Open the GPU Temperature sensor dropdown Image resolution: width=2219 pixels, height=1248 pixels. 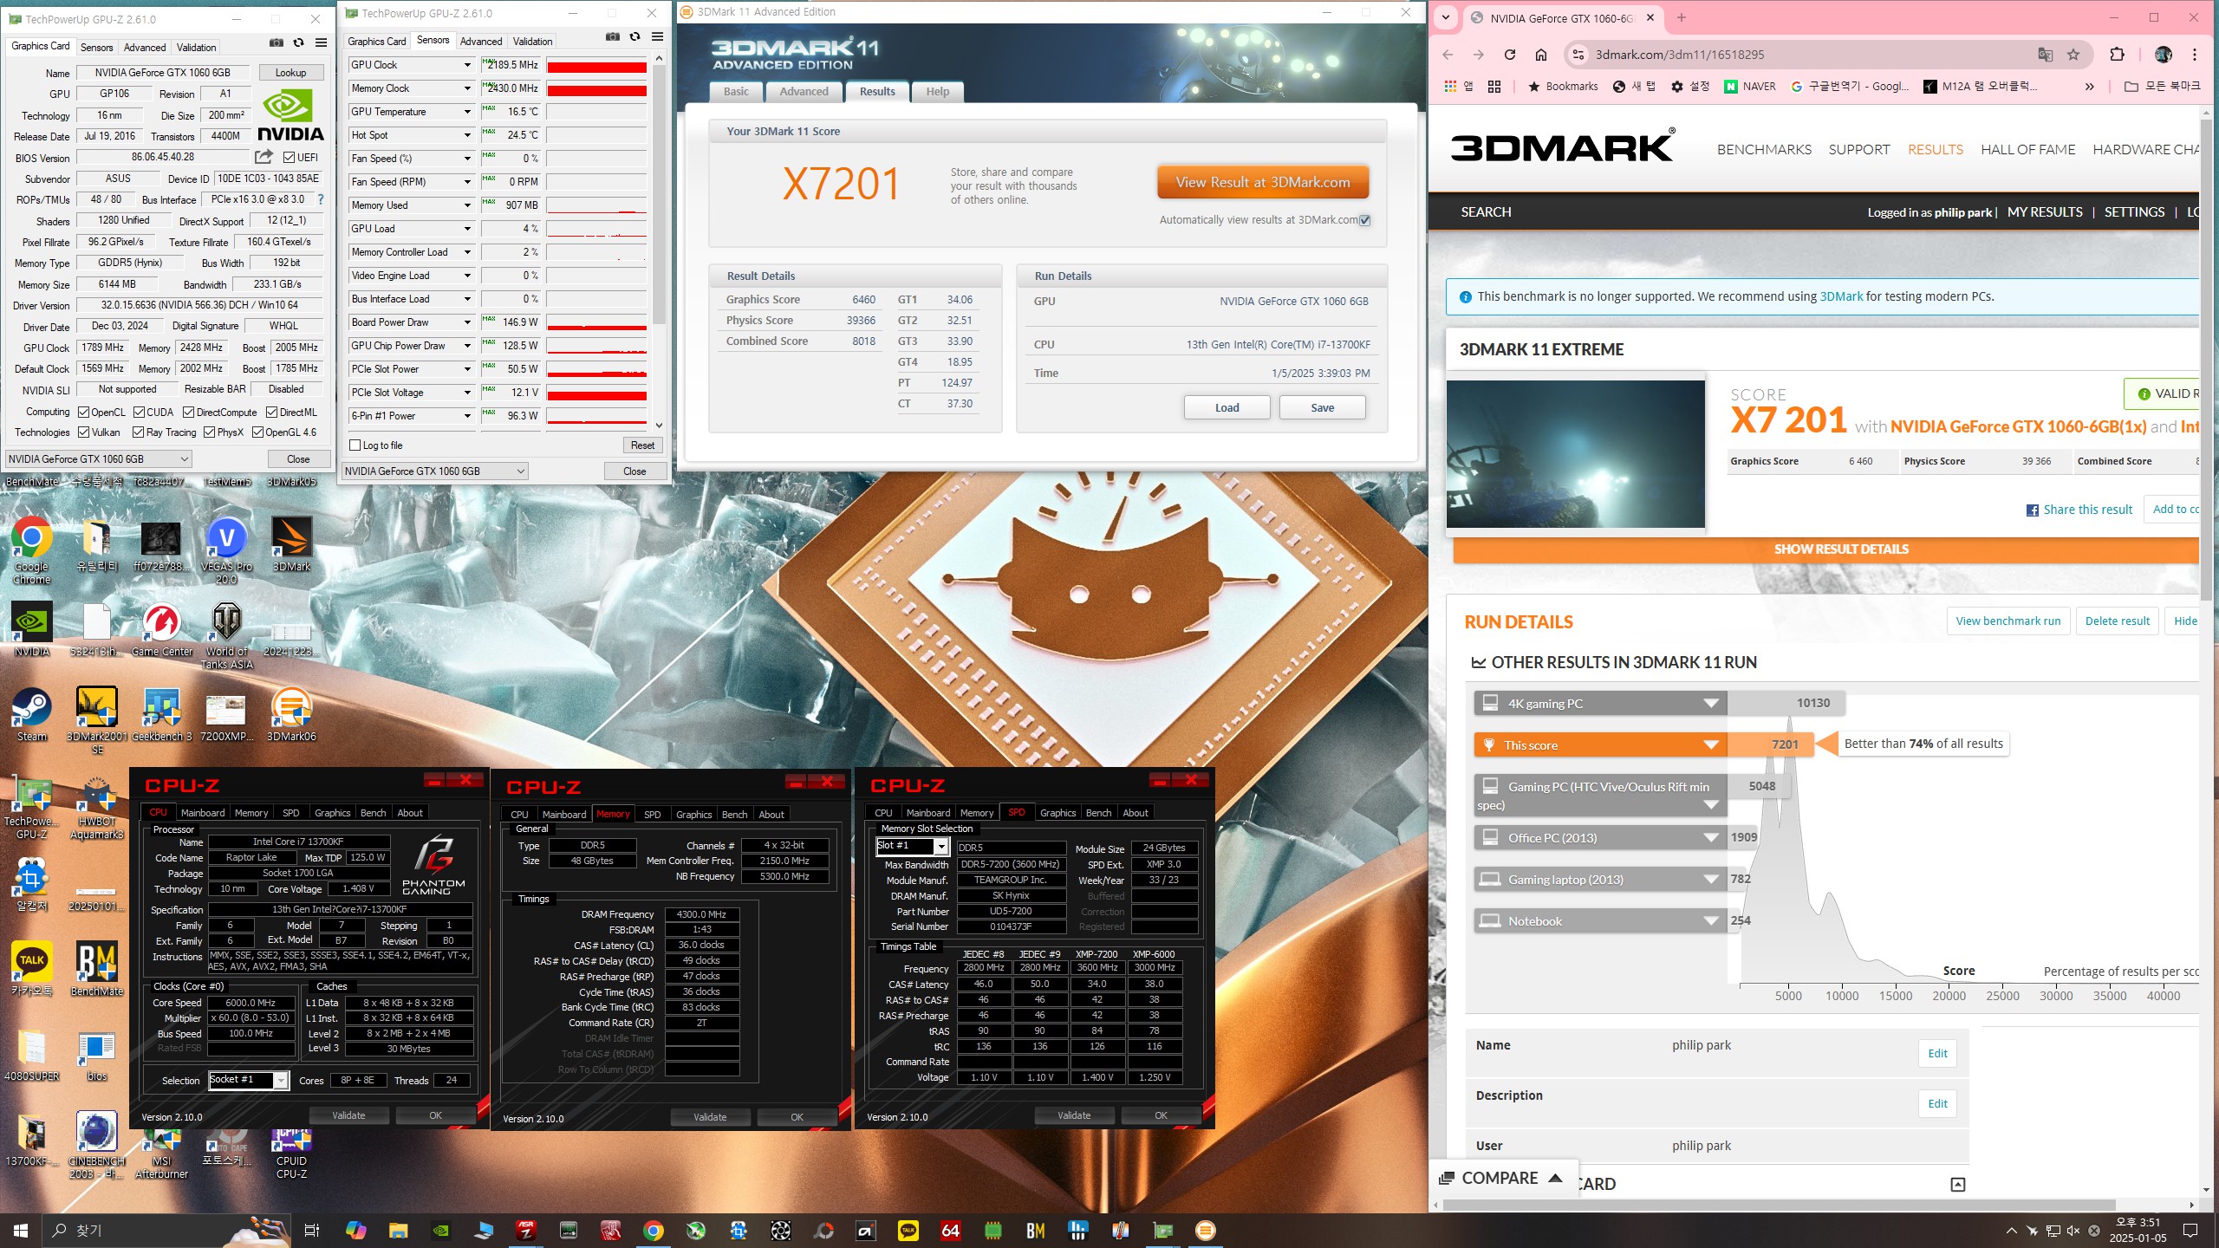click(x=466, y=112)
